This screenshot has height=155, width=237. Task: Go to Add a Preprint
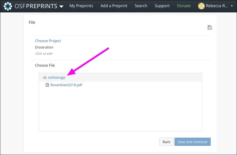click(114, 6)
